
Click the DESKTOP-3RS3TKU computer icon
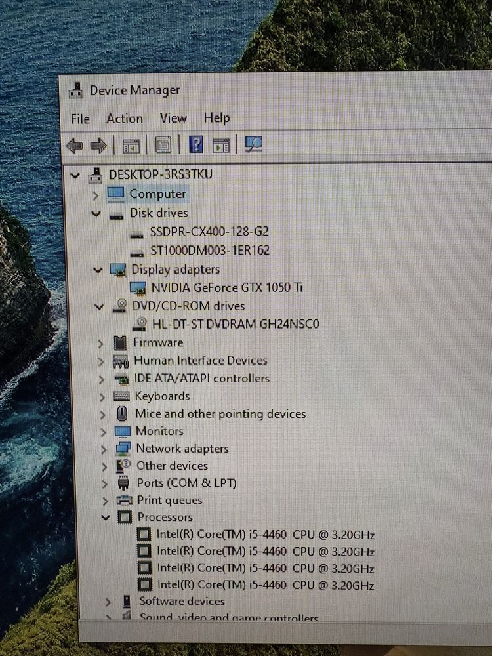click(x=95, y=175)
